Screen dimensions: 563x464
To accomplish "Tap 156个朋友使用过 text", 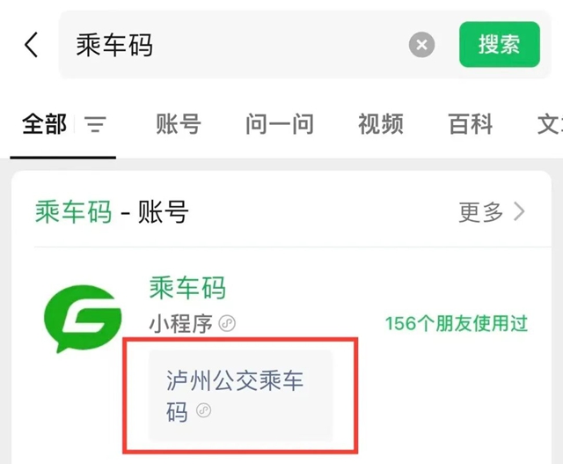I will 457,323.
